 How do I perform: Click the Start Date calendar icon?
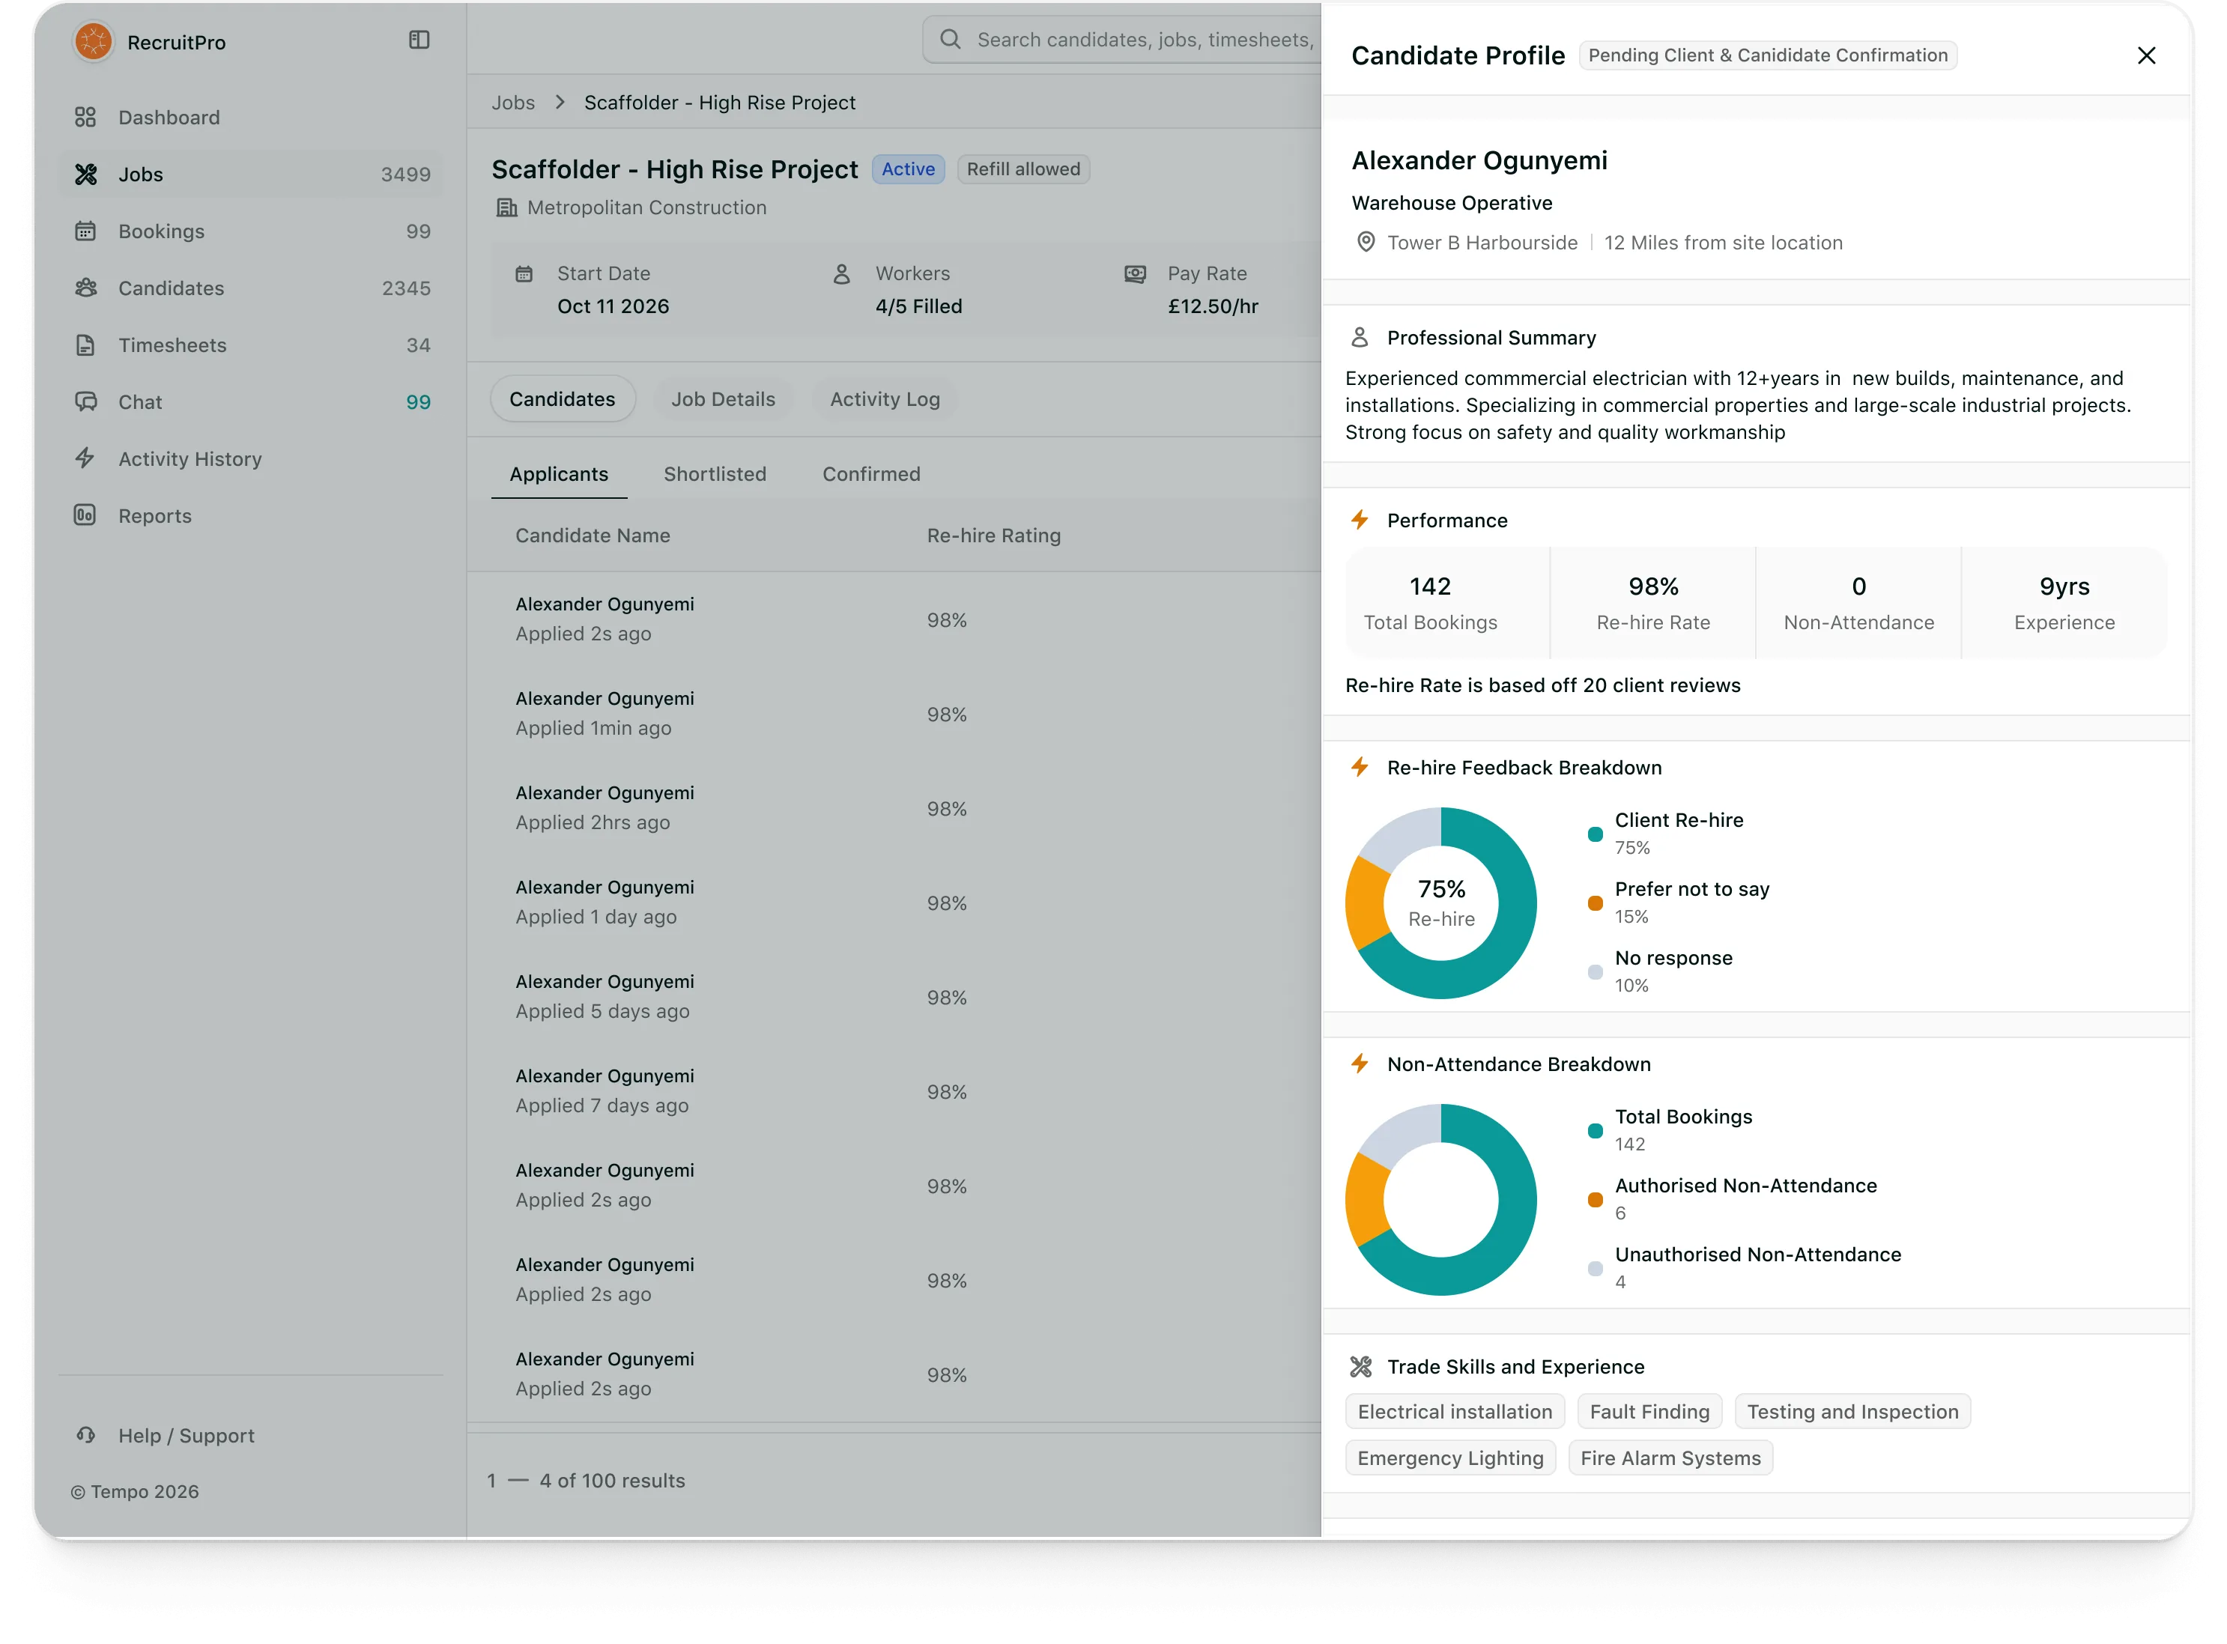pos(524,273)
